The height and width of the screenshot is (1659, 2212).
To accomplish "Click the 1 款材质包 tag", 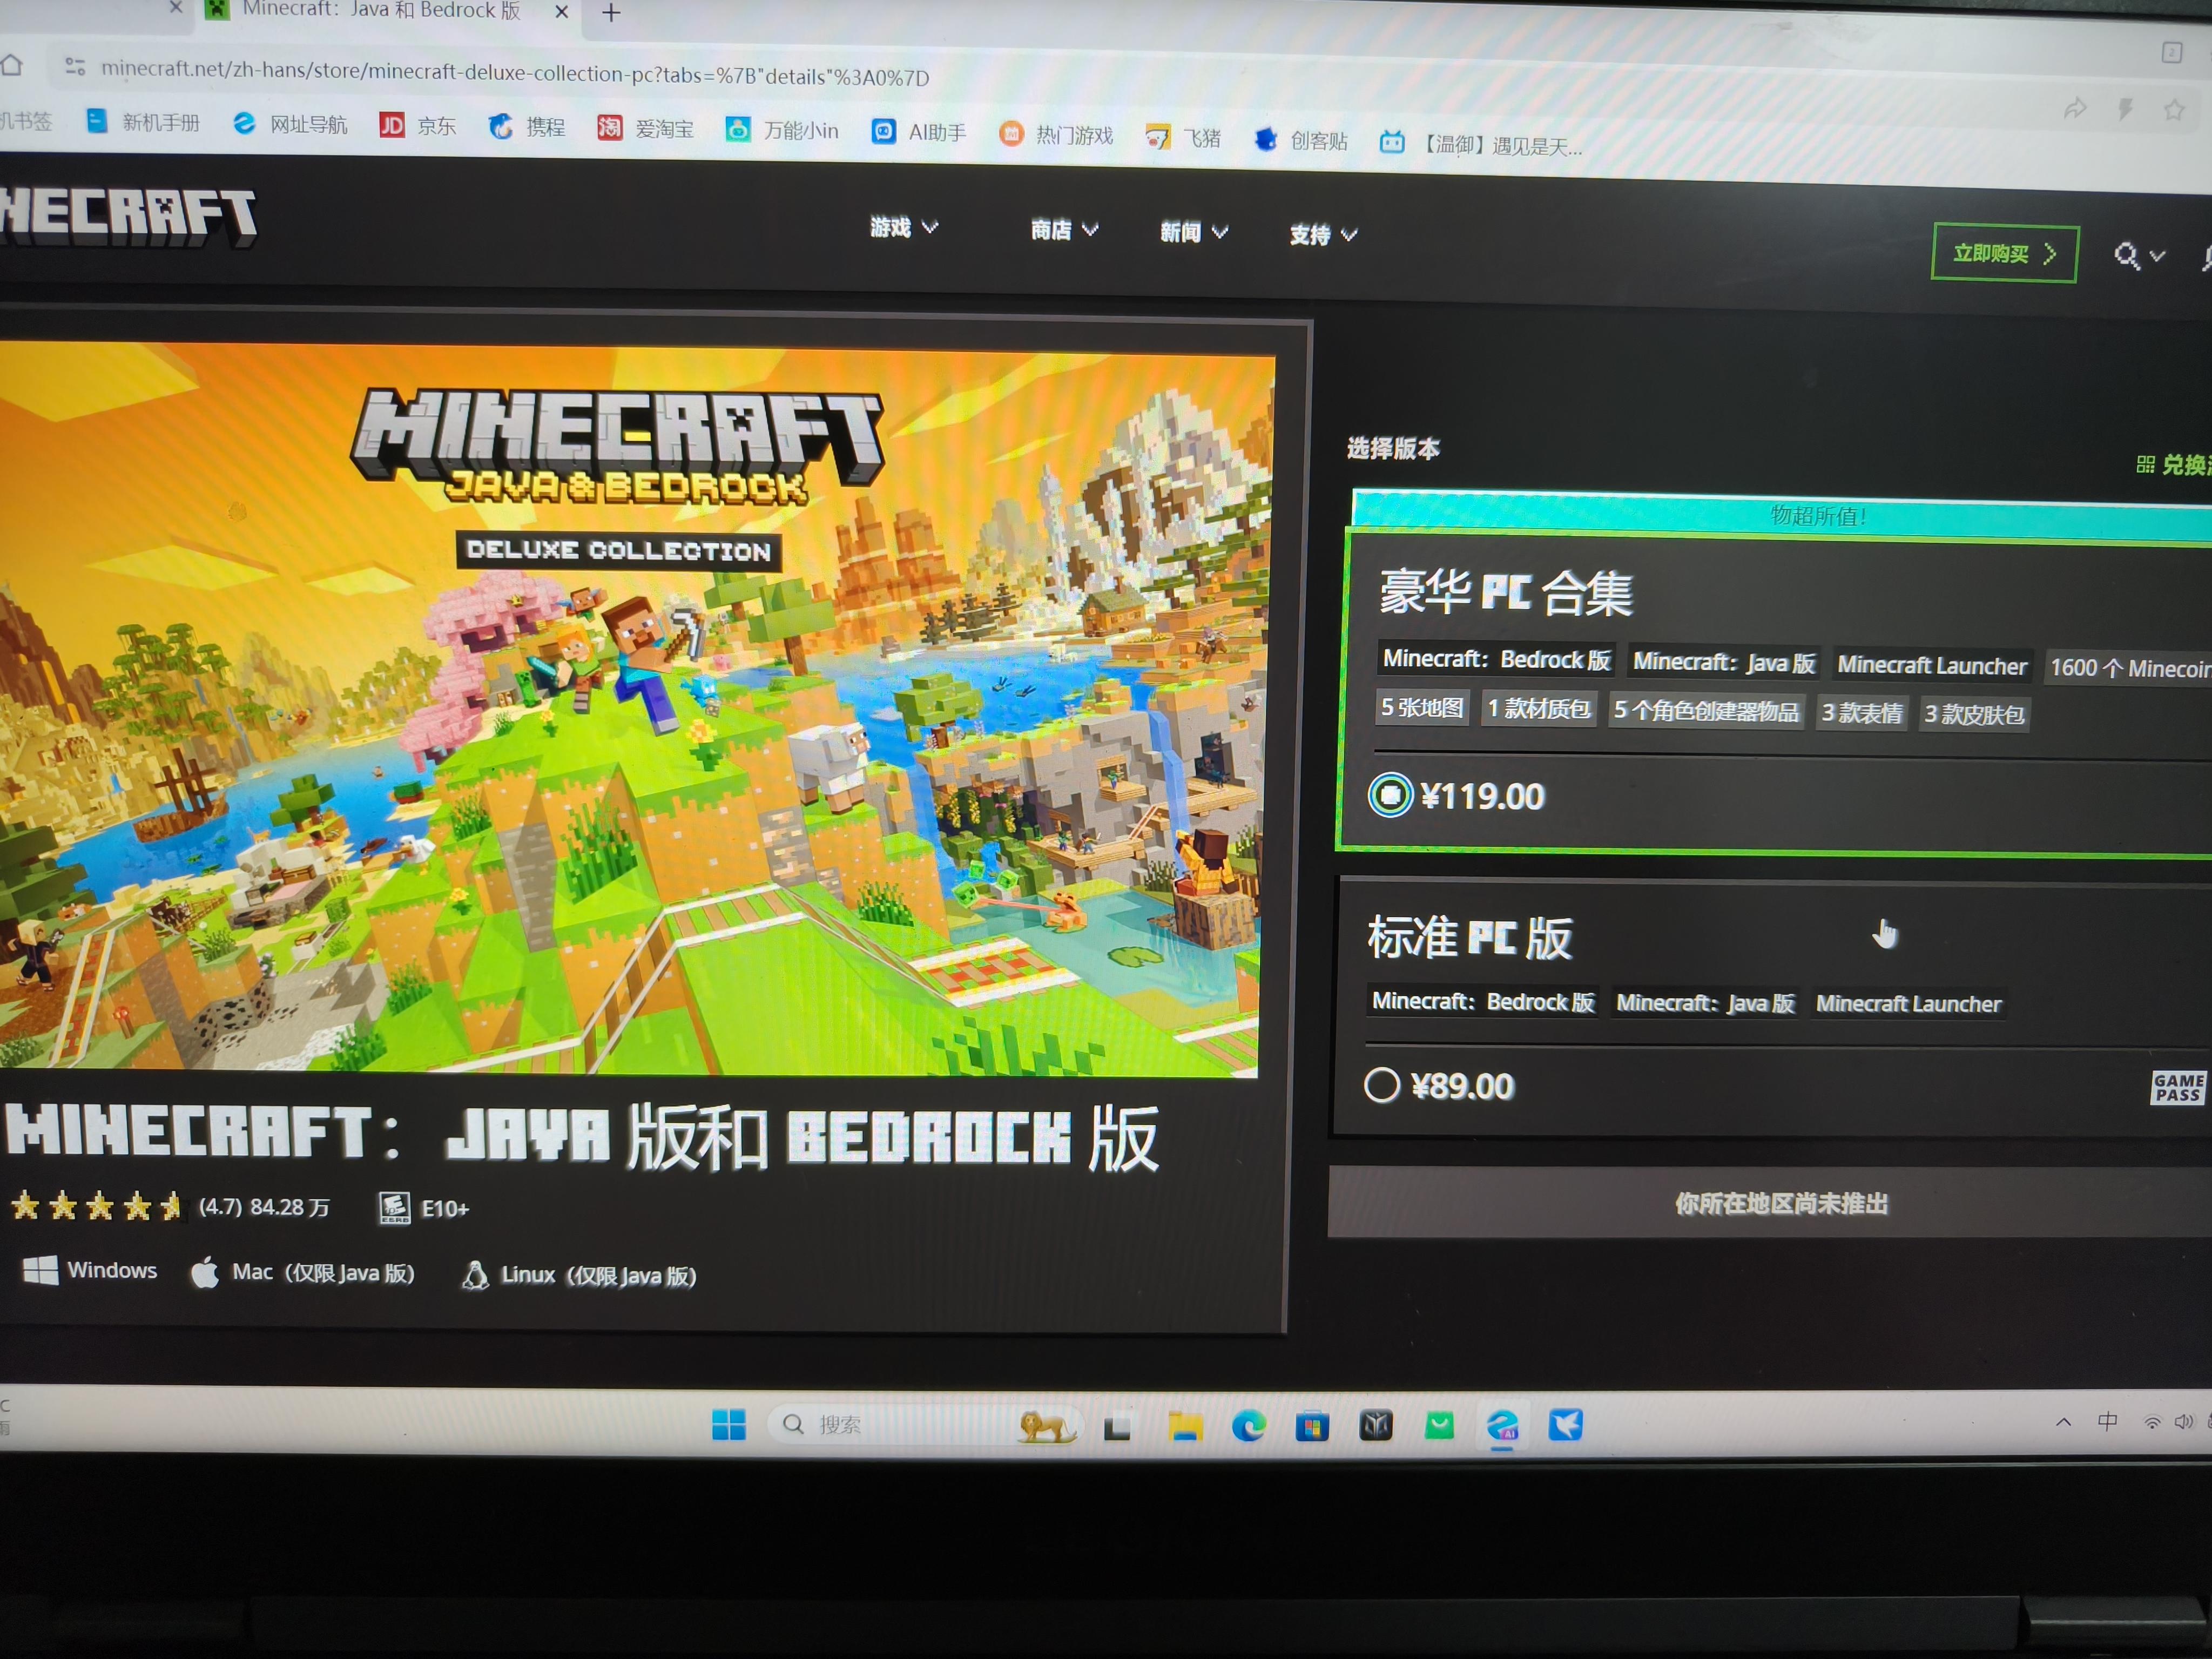I will 1539,709.
